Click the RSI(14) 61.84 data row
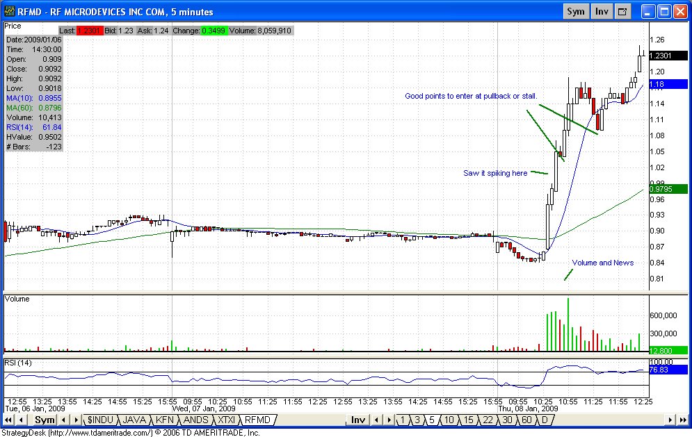 34,127
